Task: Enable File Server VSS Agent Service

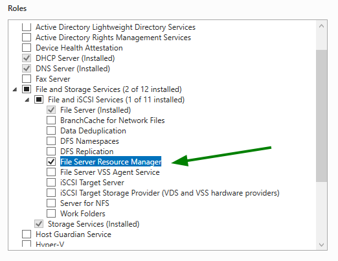Action: point(51,172)
